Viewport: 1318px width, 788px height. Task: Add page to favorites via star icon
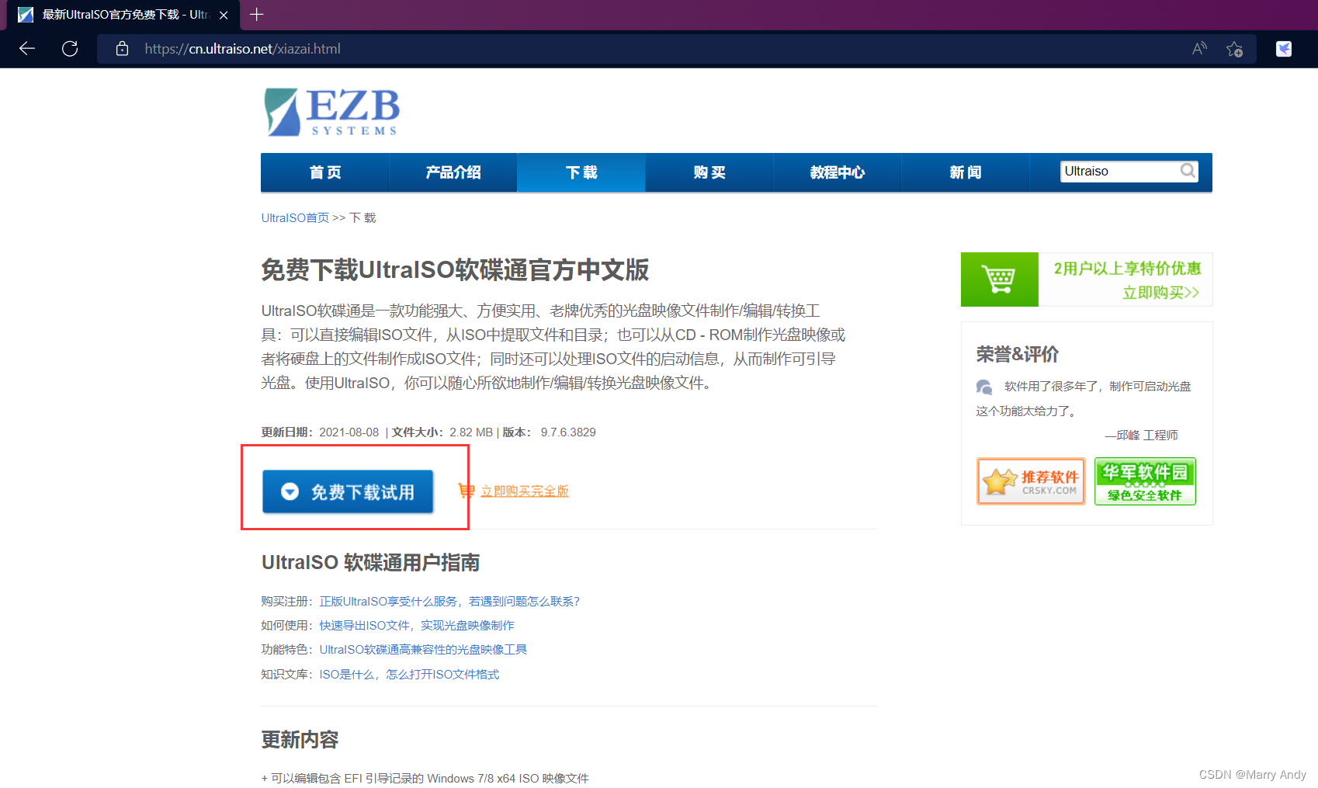click(1235, 49)
